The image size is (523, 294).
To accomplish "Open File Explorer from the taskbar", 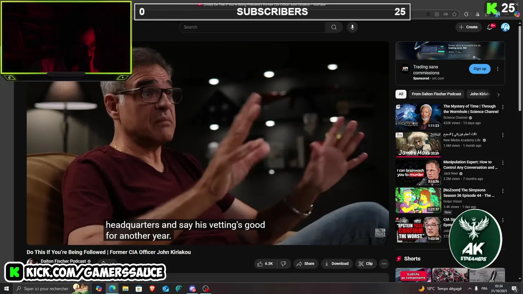I will click(x=125, y=289).
